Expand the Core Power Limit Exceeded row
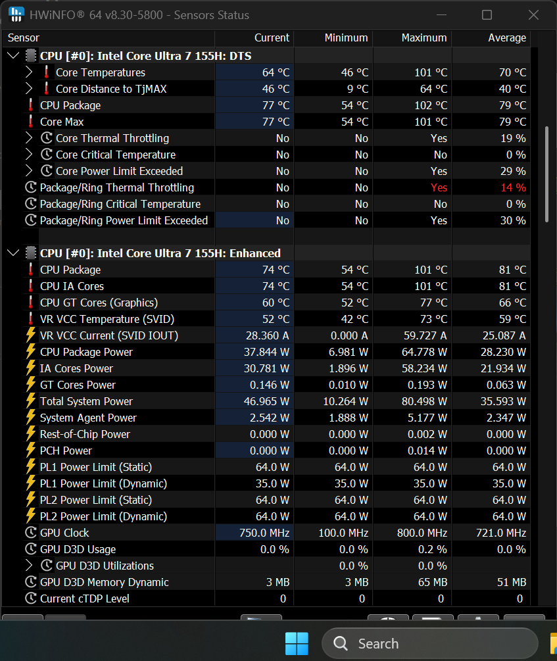Screen dimensions: 557x661 click(29, 171)
